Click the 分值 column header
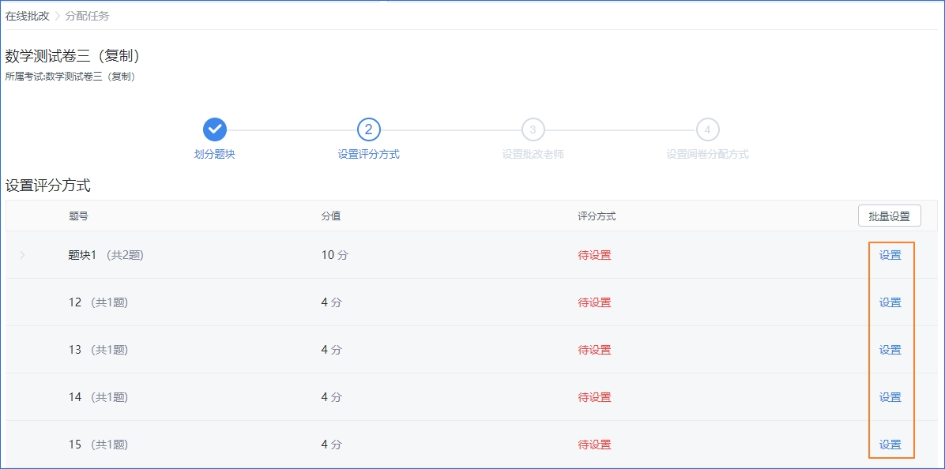Screen dimensions: 945x469 331,216
